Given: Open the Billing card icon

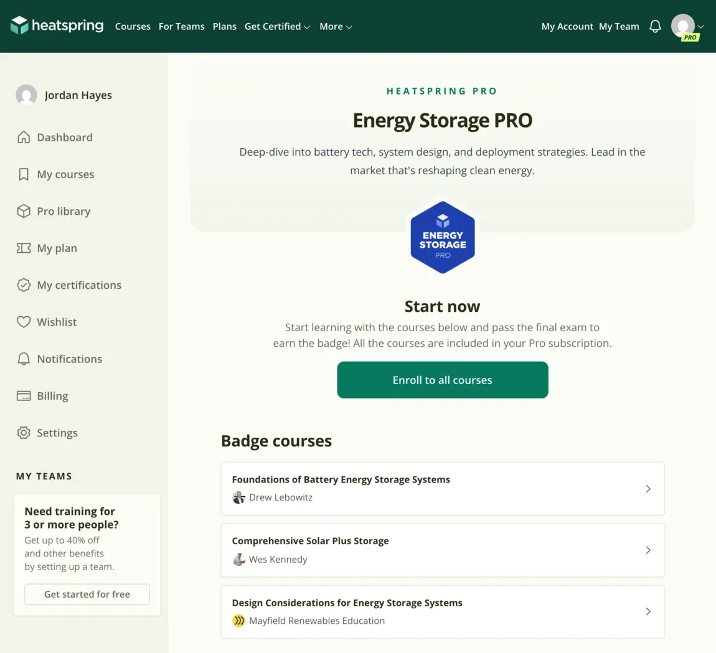Looking at the screenshot, I should pyautogui.click(x=24, y=395).
